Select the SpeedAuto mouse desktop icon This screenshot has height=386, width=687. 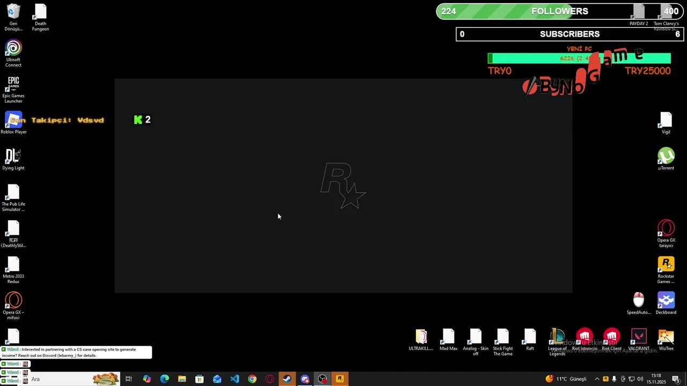point(638,303)
